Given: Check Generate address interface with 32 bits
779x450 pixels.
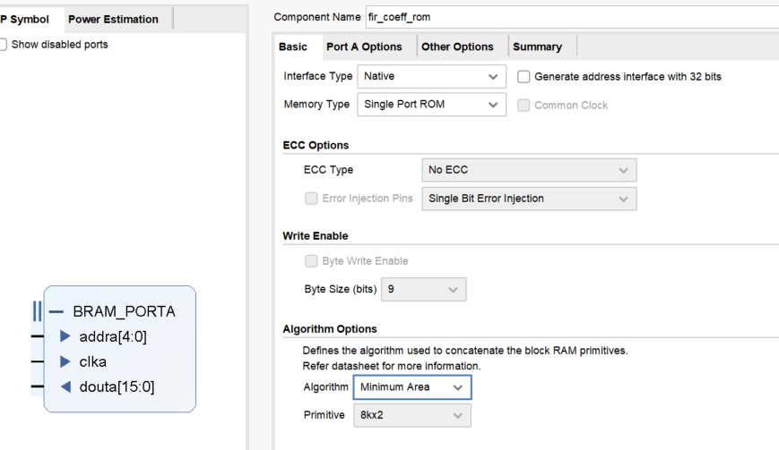Looking at the screenshot, I should [x=524, y=77].
